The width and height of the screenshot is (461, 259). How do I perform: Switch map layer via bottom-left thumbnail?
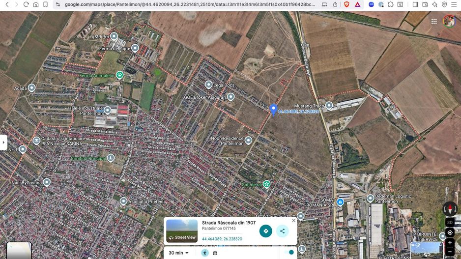coord(19,251)
